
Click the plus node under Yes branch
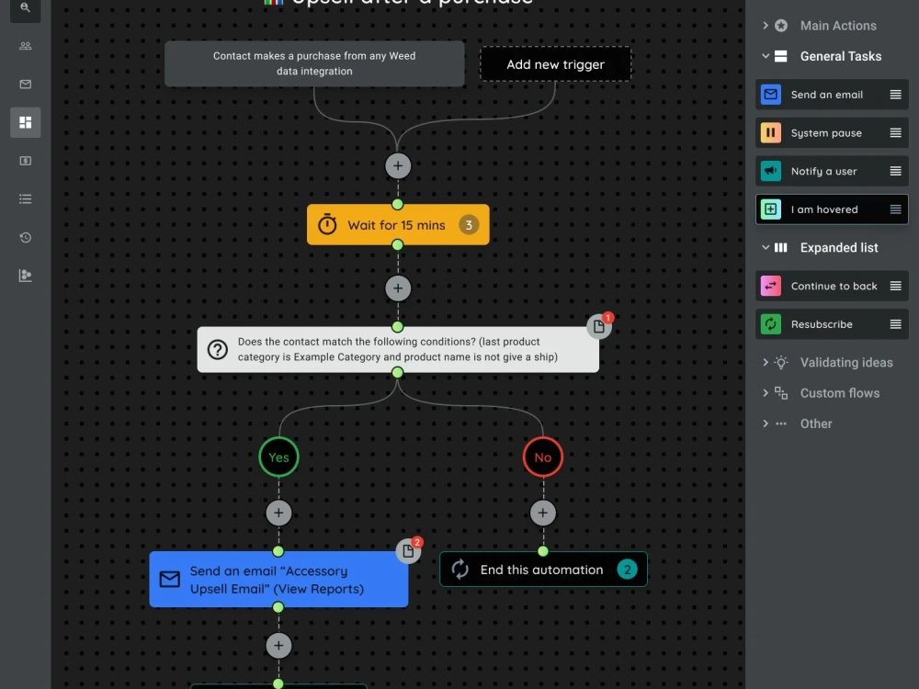click(278, 514)
